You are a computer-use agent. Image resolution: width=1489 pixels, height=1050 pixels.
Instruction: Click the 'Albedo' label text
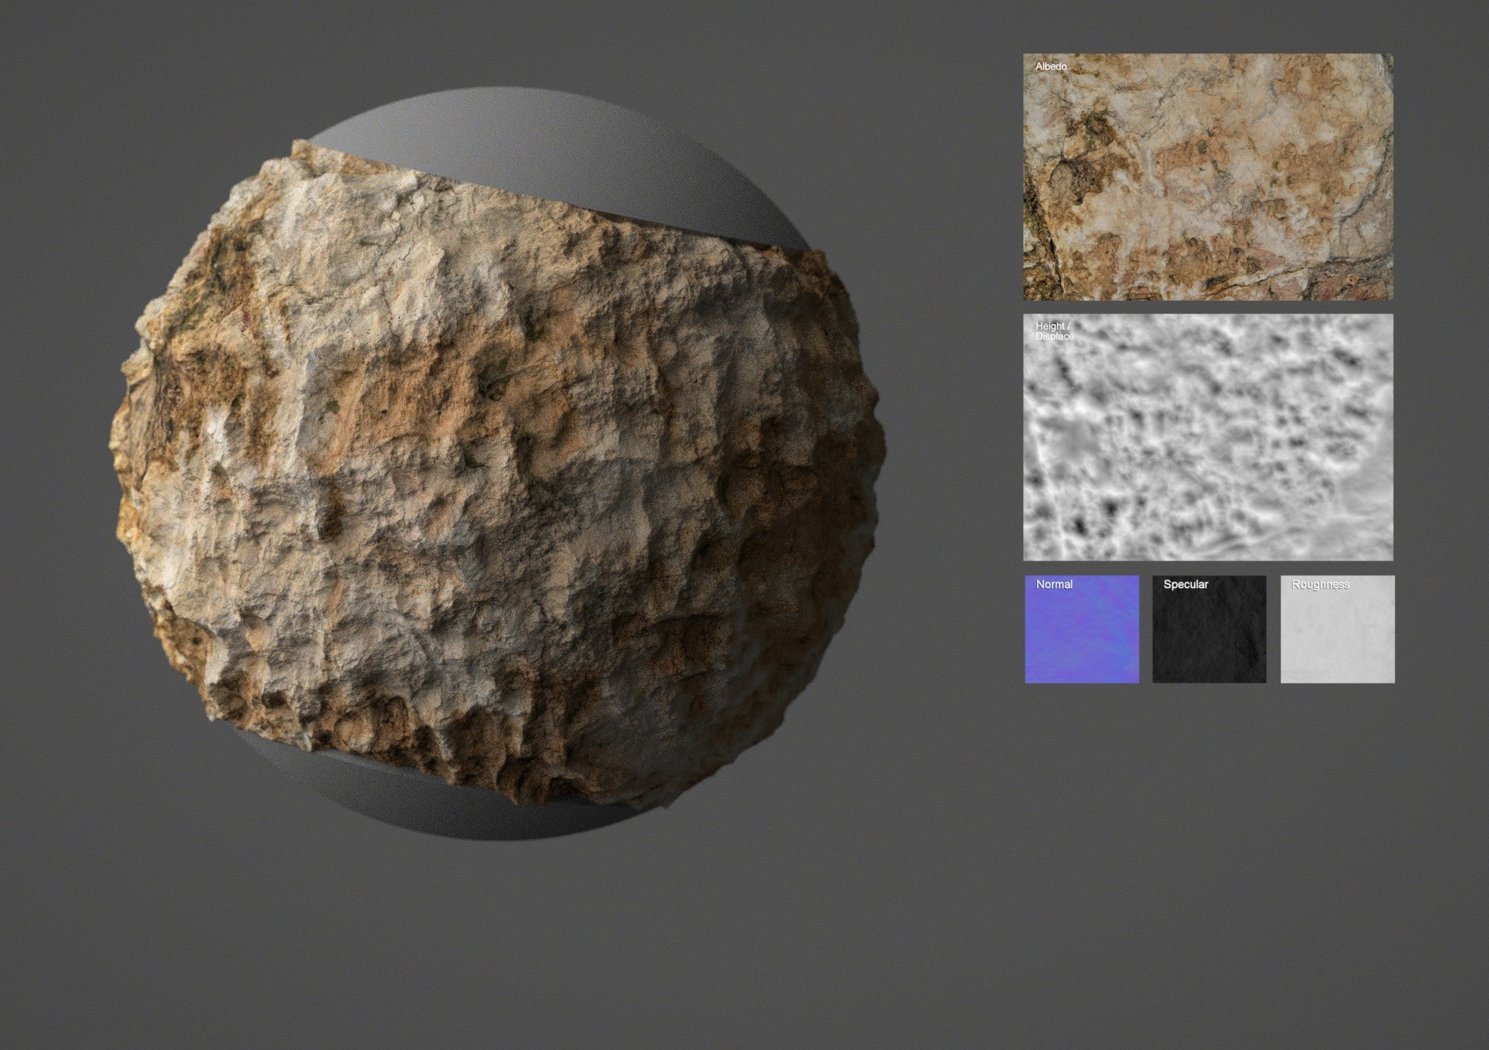pyautogui.click(x=1051, y=66)
